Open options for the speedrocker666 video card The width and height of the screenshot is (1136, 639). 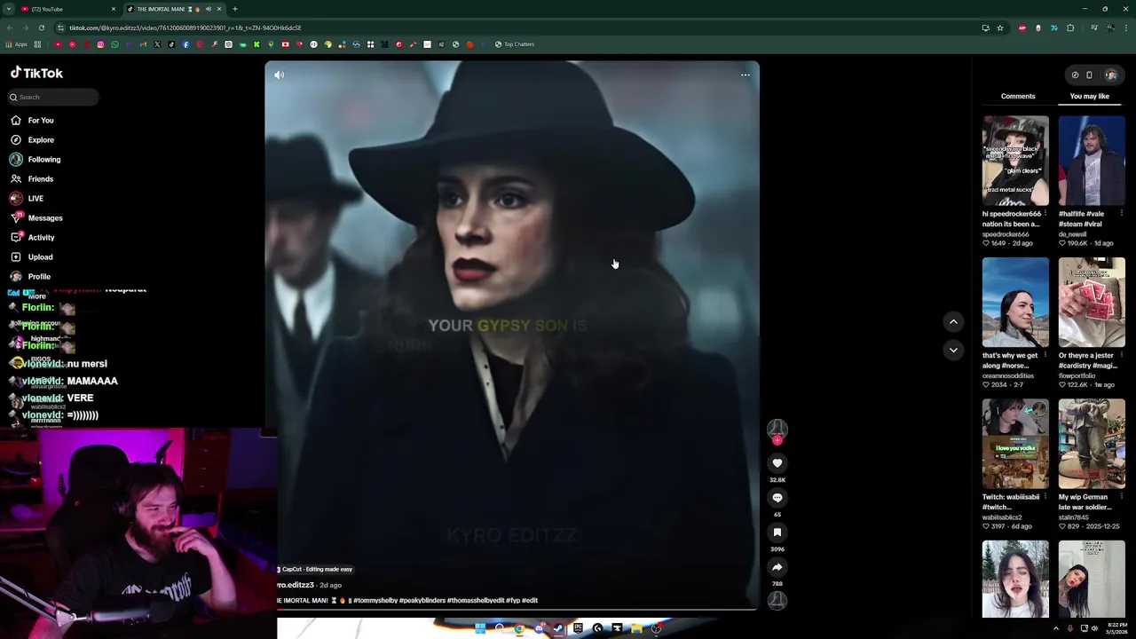pyautogui.click(x=1045, y=214)
